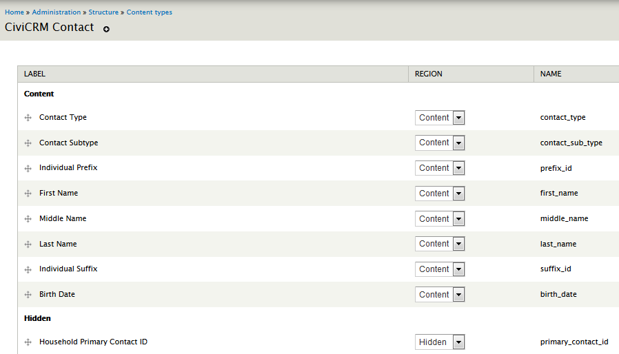Open Hidden region dropdown for Household Primary Contact ID
Viewport: 619px width, 354px height.
point(440,342)
